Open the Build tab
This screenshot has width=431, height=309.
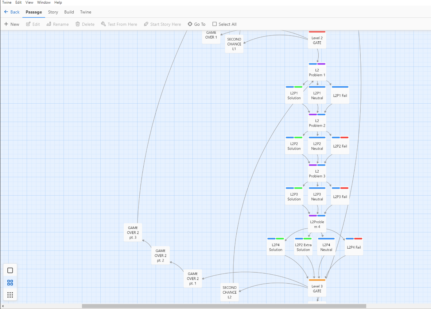(x=69, y=12)
